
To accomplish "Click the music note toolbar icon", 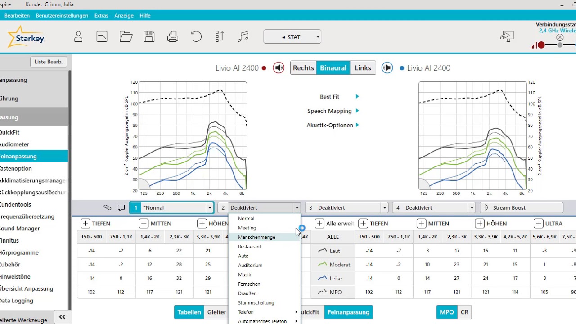I will [243, 37].
